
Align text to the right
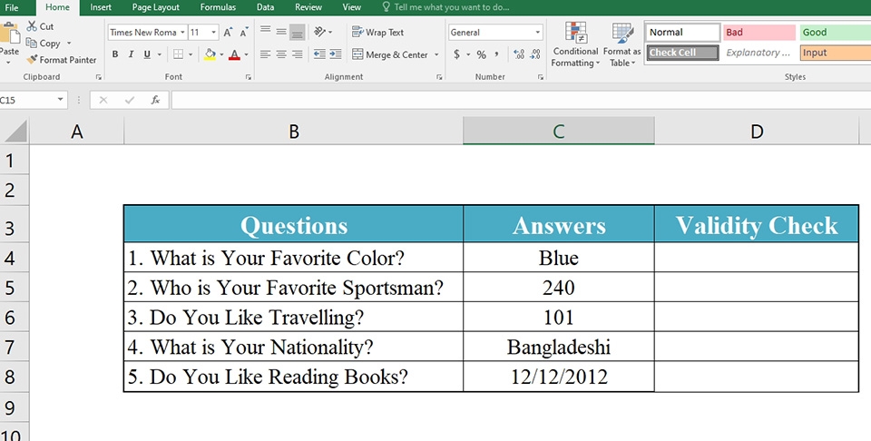298,54
